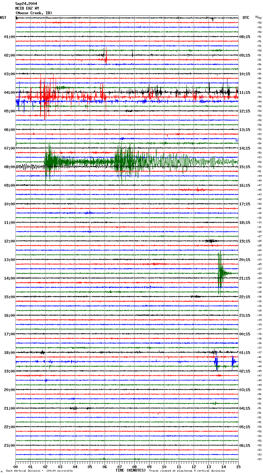
Task: Click the blue spike on the 18:00 MST trace
Action: 216,361
